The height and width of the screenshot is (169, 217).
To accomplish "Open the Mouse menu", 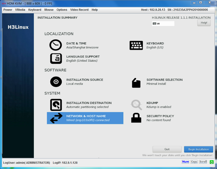I will pos(49,10).
